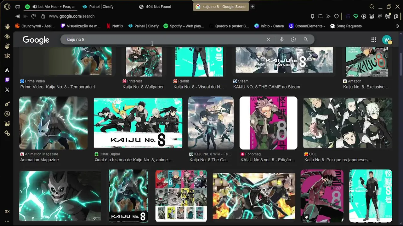Open sidebar three-dots setup menu
Viewport: 403px width, 226px height.
pos(7,221)
